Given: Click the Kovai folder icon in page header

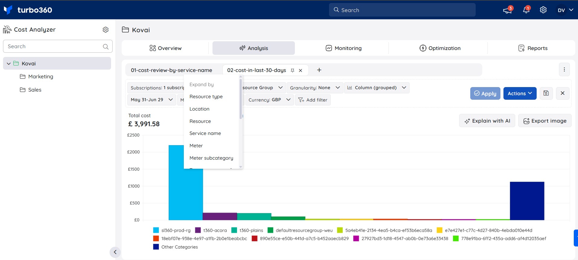Looking at the screenshot, I should [x=125, y=30].
